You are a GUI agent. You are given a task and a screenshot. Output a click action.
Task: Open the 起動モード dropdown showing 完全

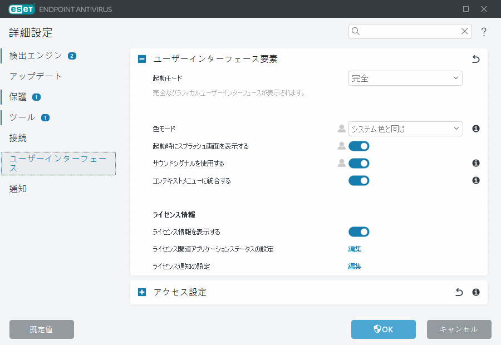pos(405,78)
